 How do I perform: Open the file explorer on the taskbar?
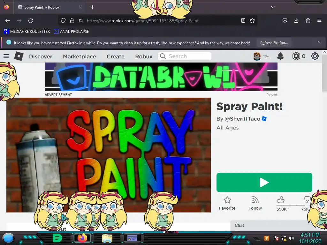point(107,238)
